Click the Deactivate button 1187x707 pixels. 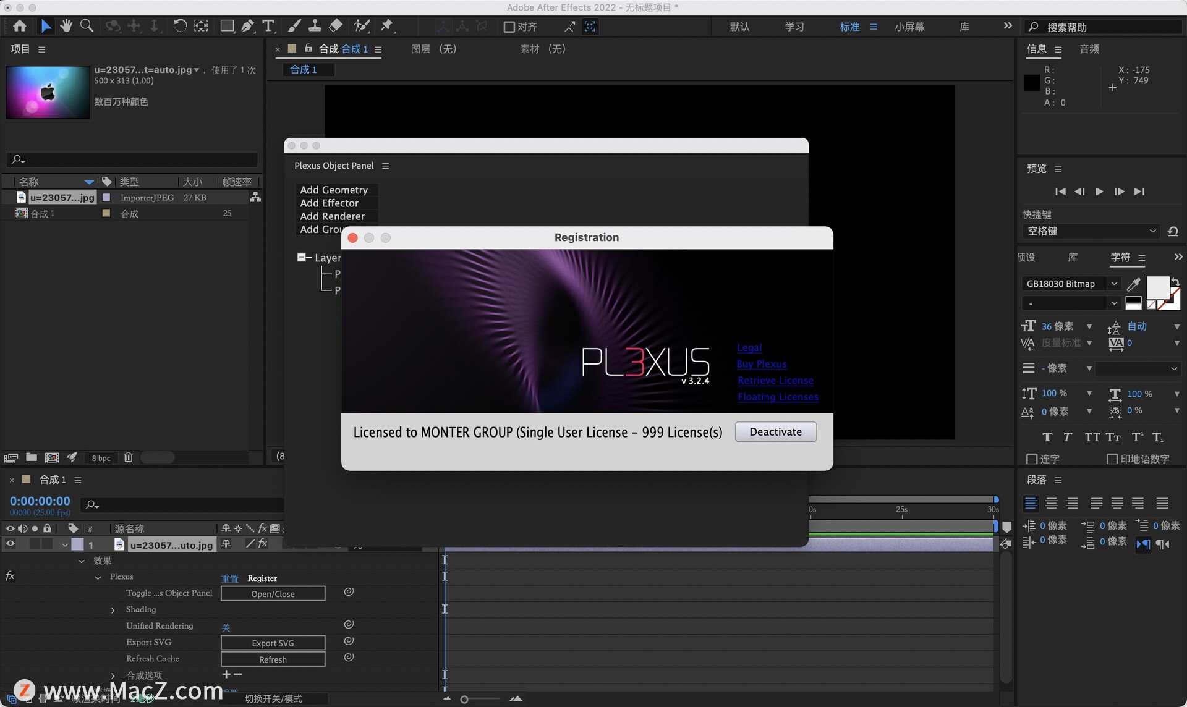(775, 432)
